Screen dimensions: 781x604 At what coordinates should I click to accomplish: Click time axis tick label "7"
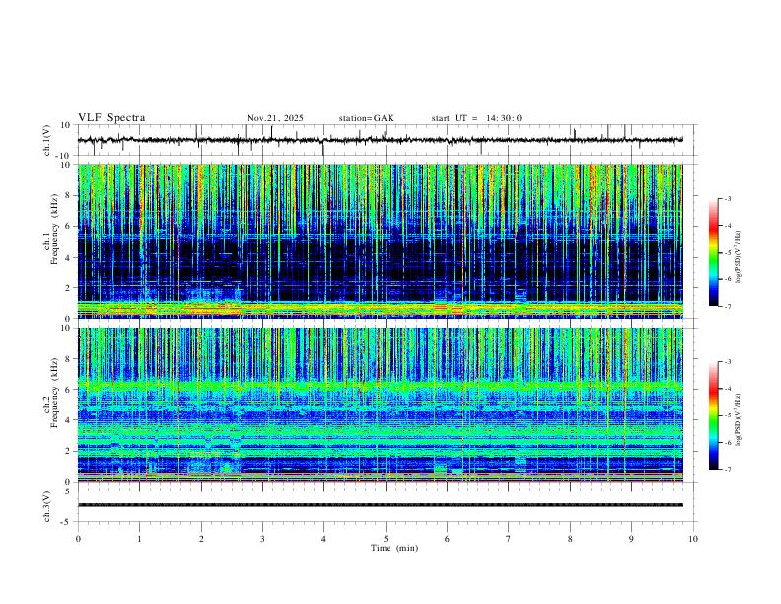click(509, 539)
